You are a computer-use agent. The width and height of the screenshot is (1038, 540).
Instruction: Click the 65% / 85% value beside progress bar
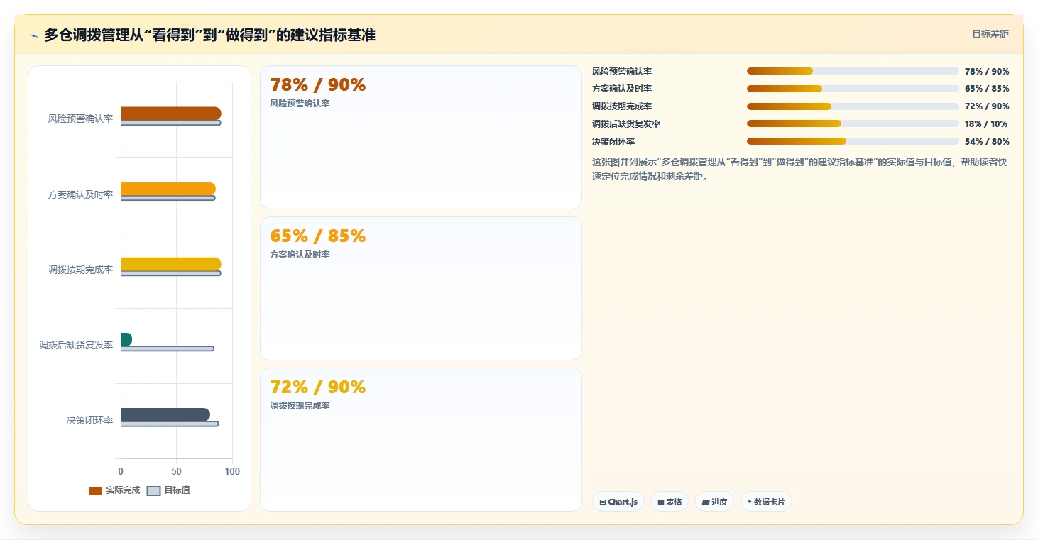[987, 89]
